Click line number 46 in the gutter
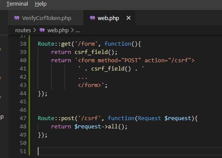The height and width of the screenshot is (158, 222). [23, 110]
